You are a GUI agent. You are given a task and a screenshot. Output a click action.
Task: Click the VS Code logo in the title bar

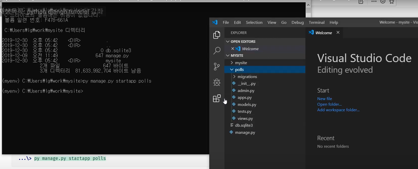click(215, 22)
